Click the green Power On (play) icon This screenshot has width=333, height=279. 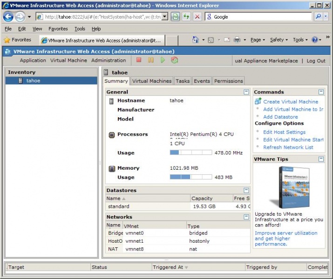tap(163, 60)
